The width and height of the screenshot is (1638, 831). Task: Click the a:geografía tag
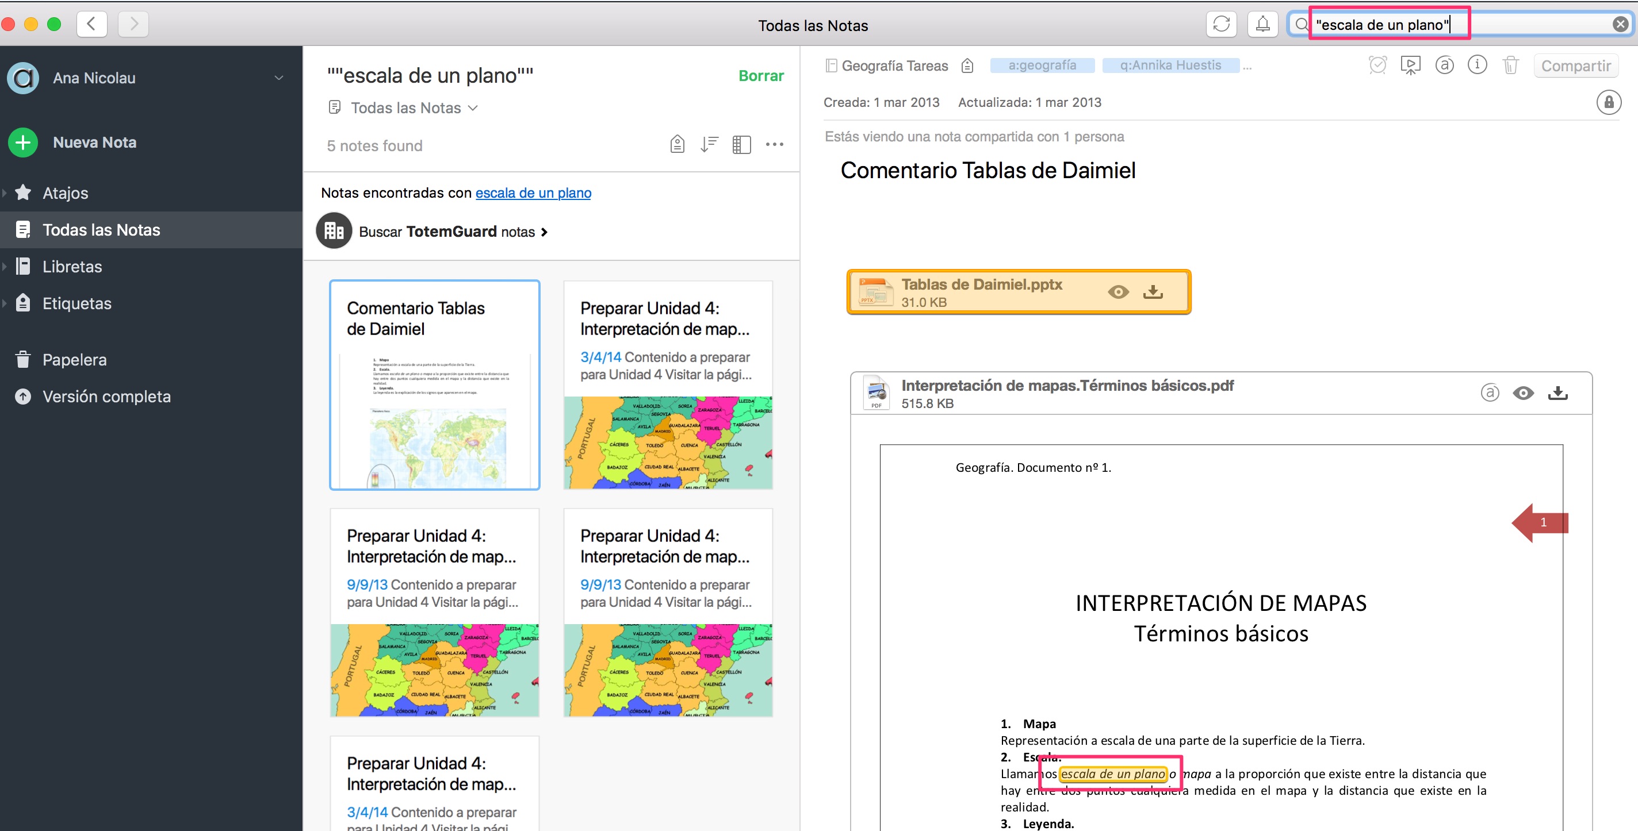click(x=1042, y=65)
